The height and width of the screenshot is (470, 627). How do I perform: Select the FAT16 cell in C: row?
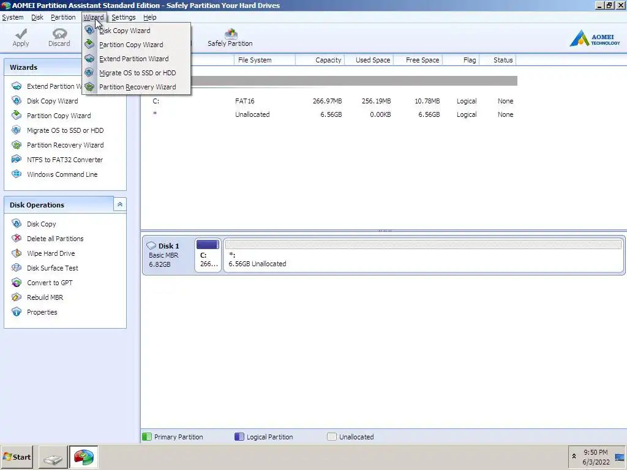(245, 101)
